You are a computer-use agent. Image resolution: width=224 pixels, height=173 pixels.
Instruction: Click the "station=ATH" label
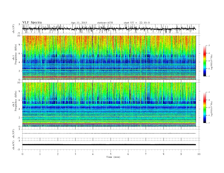(x=105, y=23)
